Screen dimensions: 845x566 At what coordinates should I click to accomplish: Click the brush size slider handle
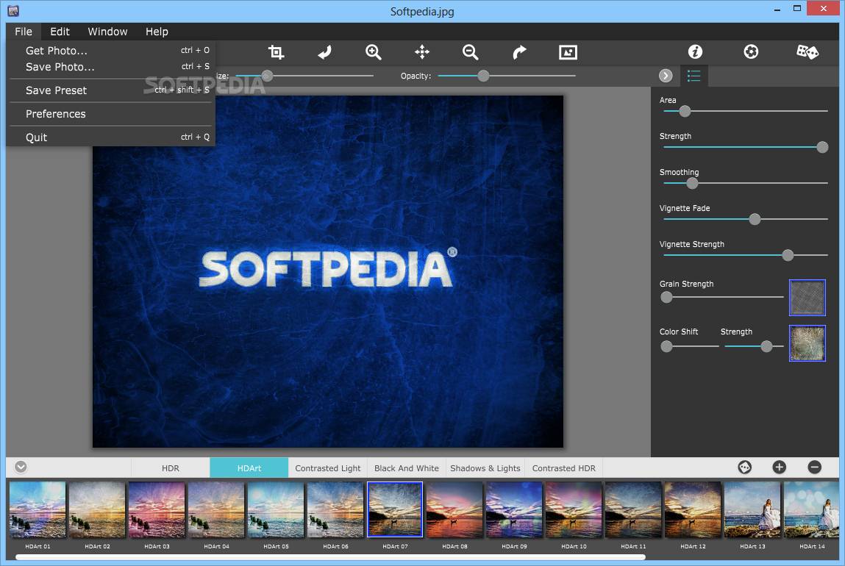tap(267, 76)
